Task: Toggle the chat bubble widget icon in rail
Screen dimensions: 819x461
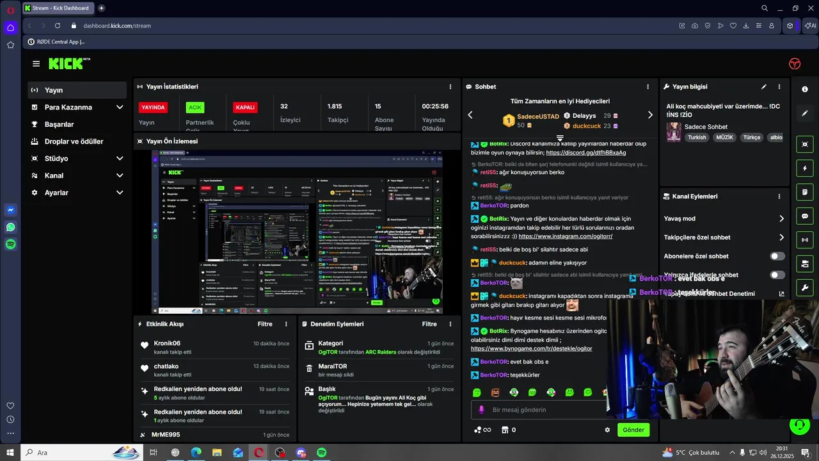Action: point(805,216)
